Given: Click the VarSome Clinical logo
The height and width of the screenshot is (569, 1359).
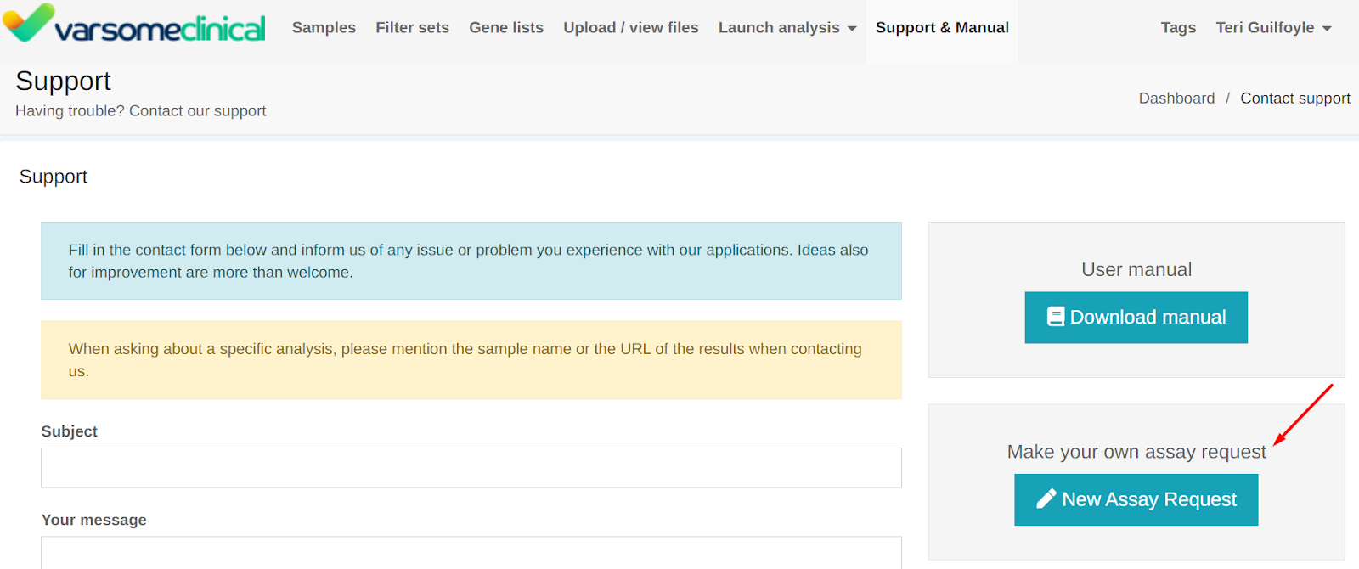Looking at the screenshot, I should tap(136, 25).
